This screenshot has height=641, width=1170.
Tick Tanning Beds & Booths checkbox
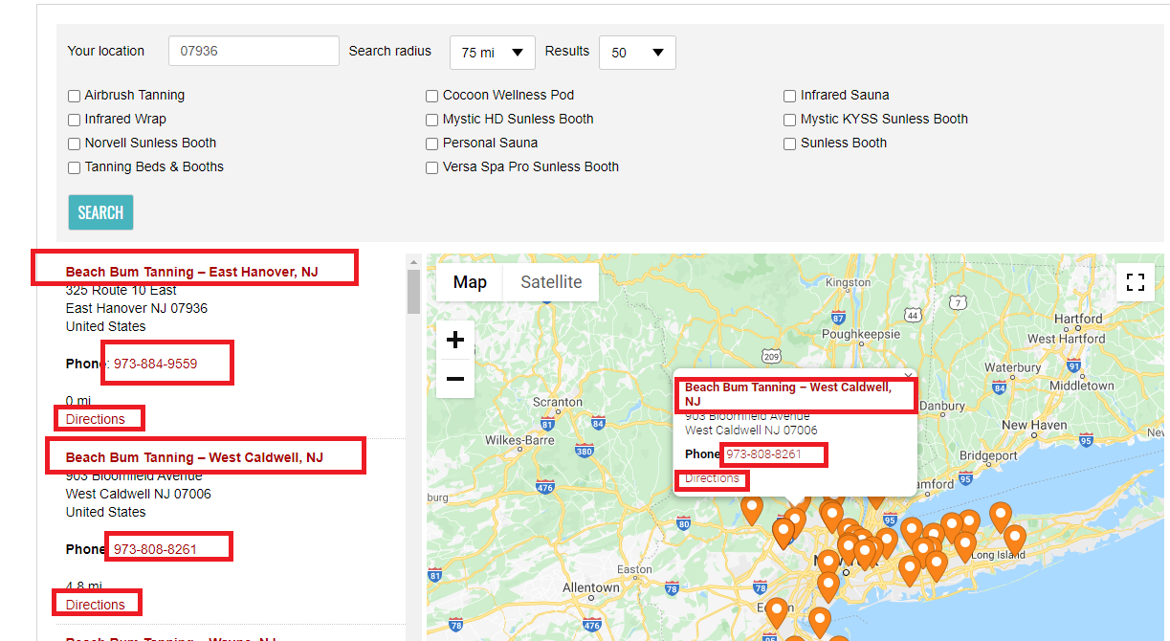click(74, 167)
